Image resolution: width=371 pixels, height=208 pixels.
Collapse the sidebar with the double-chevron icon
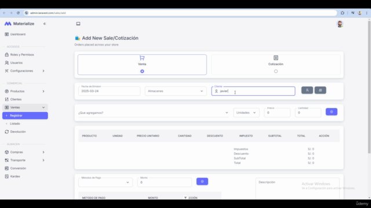(x=45, y=24)
